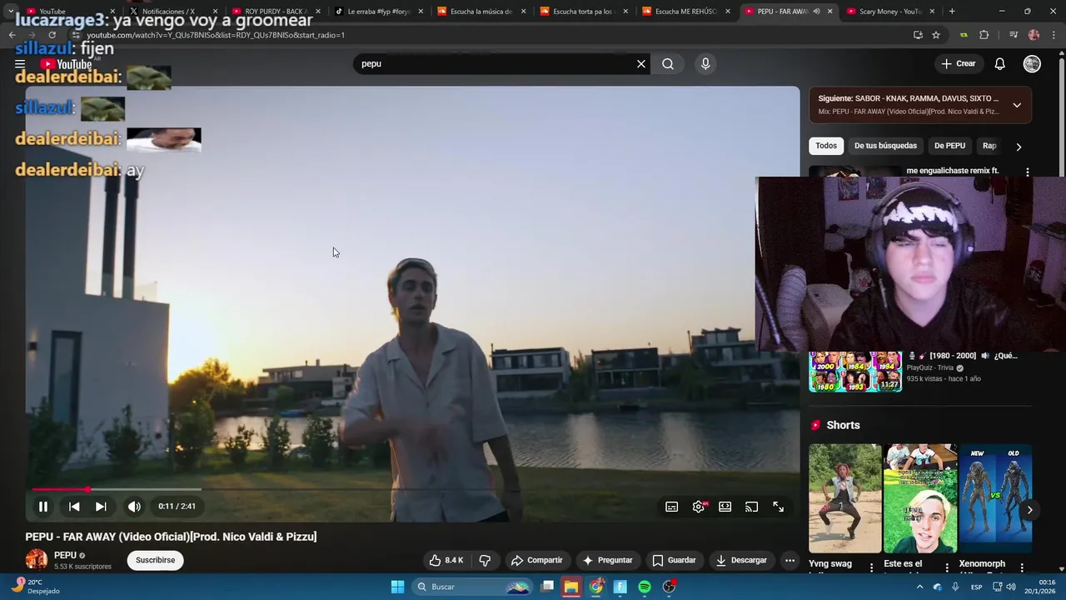The height and width of the screenshot is (600, 1066).
Task: Open OBS Studio from the taskbar
Action: tap(669, 587)
